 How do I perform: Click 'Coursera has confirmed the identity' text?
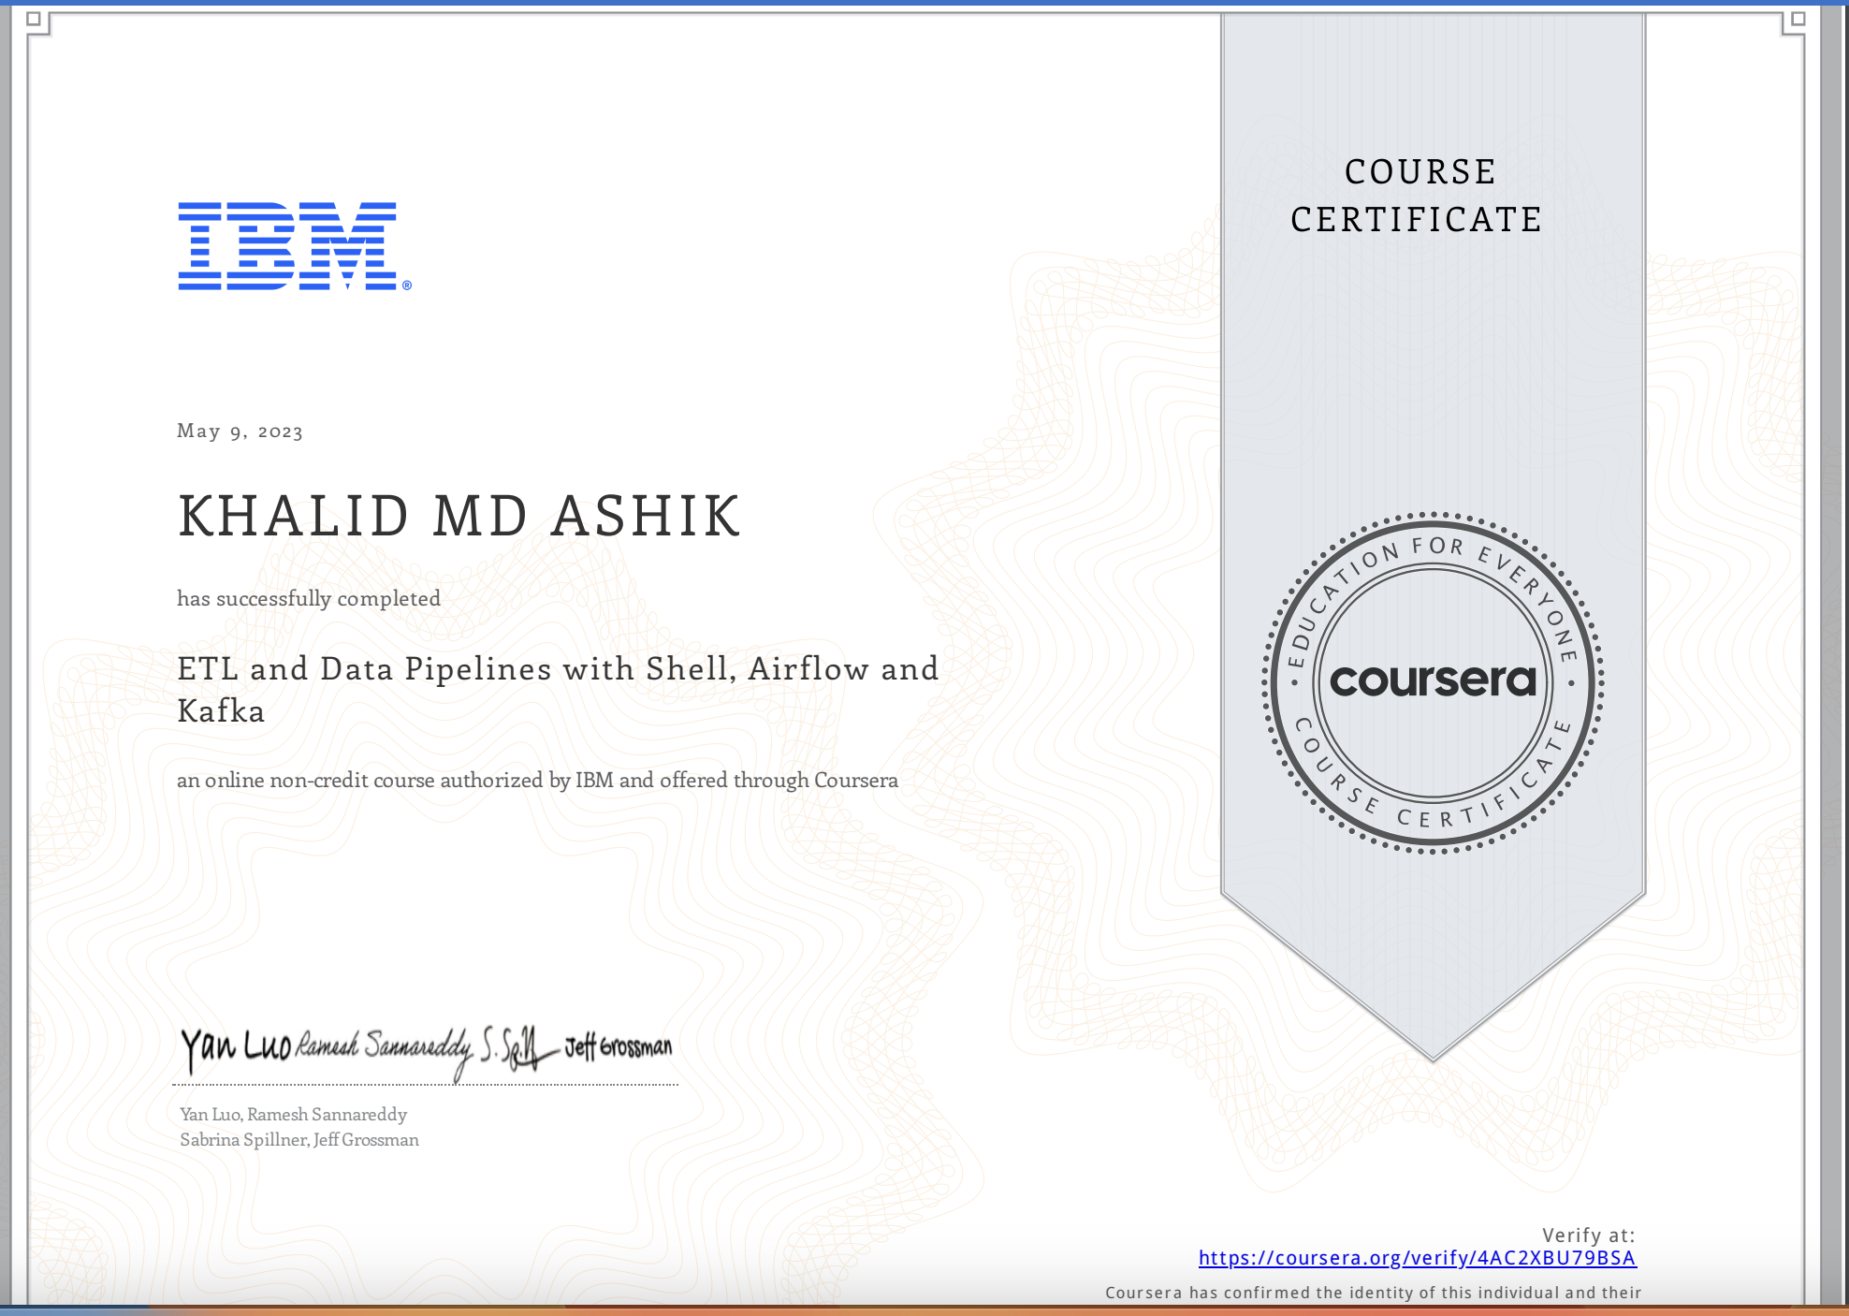click(1374, 1293)
